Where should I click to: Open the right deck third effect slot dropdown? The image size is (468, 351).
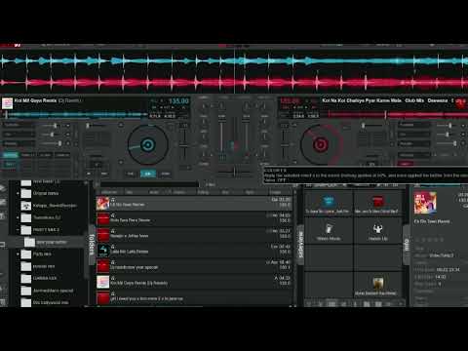413,143
